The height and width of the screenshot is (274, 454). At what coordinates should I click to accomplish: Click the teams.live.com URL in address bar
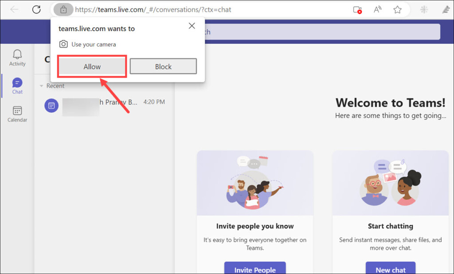click(x=153, y=9)
